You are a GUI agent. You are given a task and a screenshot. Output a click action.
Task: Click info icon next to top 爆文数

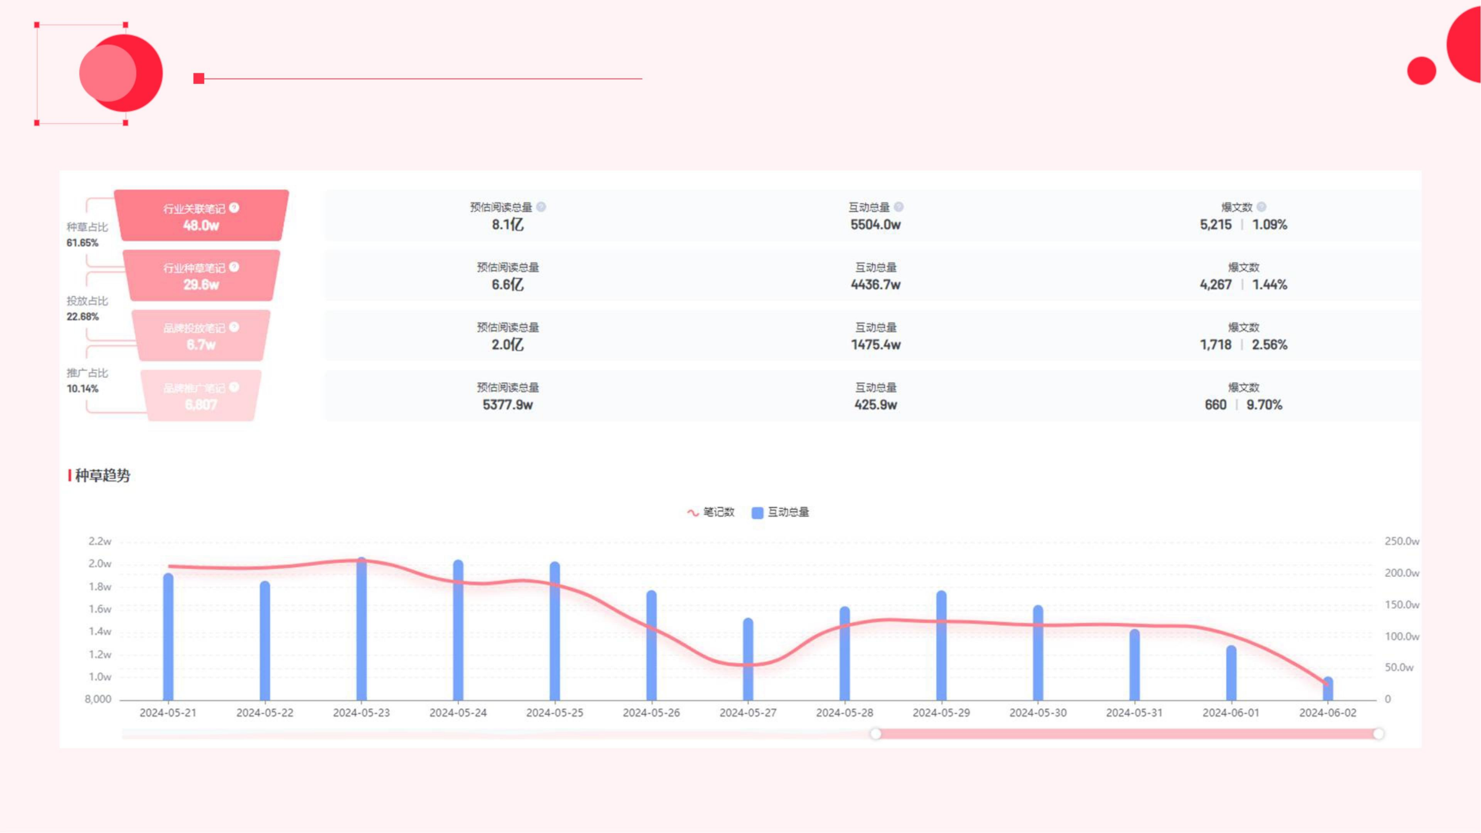1262,207
